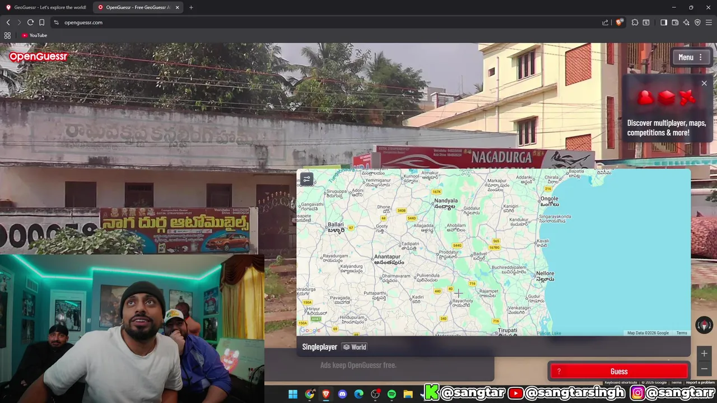Viewport: 717px width, 403px height.
Task: Open the apps grid in bookmarks bar
Action: (x=7, y=35)
